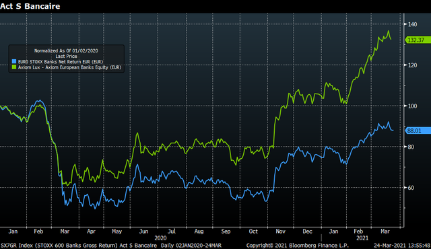Click 'SX7GR Index (STOXX 600 Banks Gross Return)' footer

point(59,246)
